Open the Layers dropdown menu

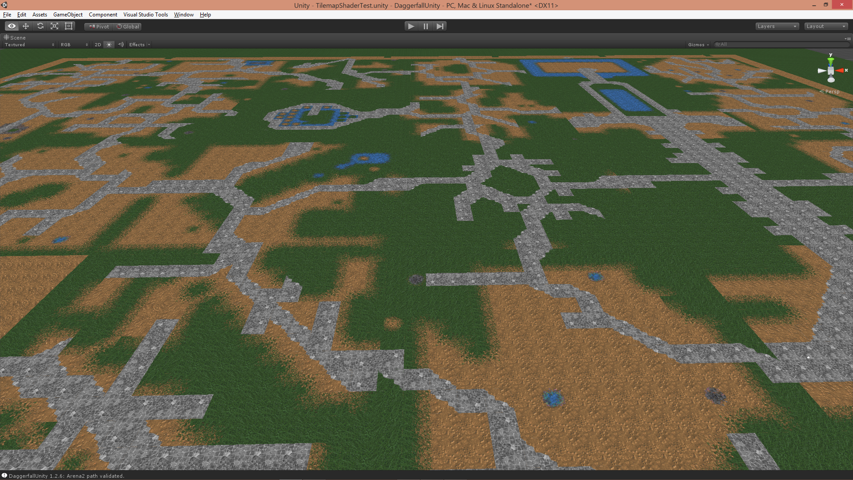click(776, 26)
